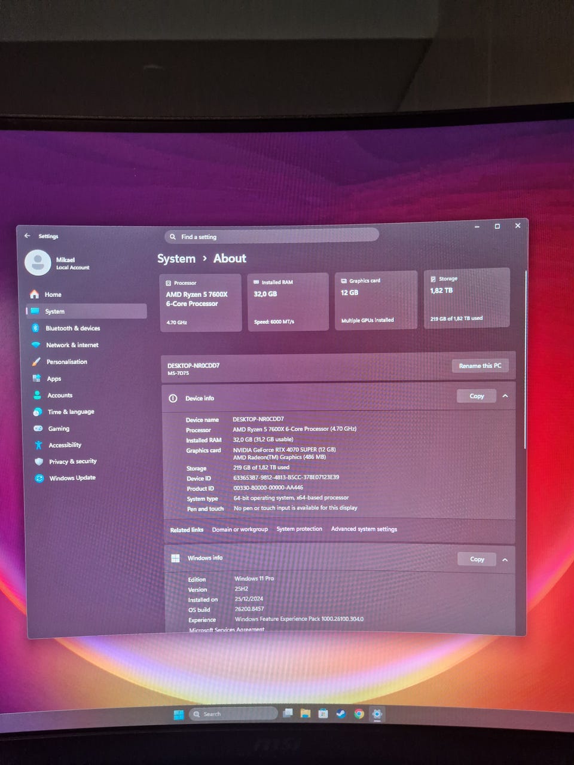Click the Product ID value 00330-80000-00000-AA446

coord(268,488)
